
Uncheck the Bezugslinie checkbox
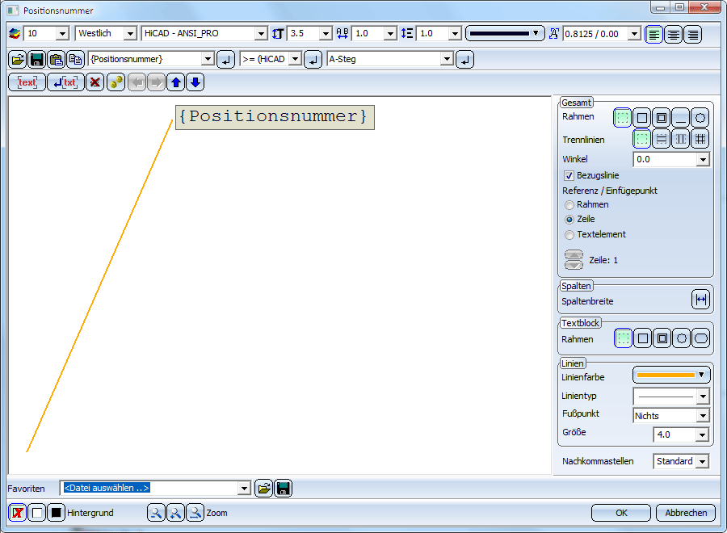(569, 175)
